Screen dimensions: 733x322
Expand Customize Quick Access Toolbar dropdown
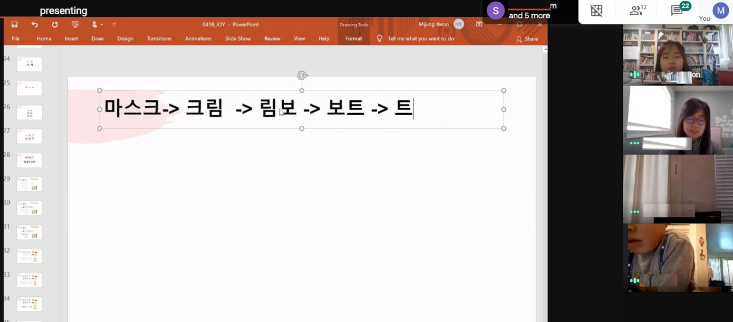point(114,24)
